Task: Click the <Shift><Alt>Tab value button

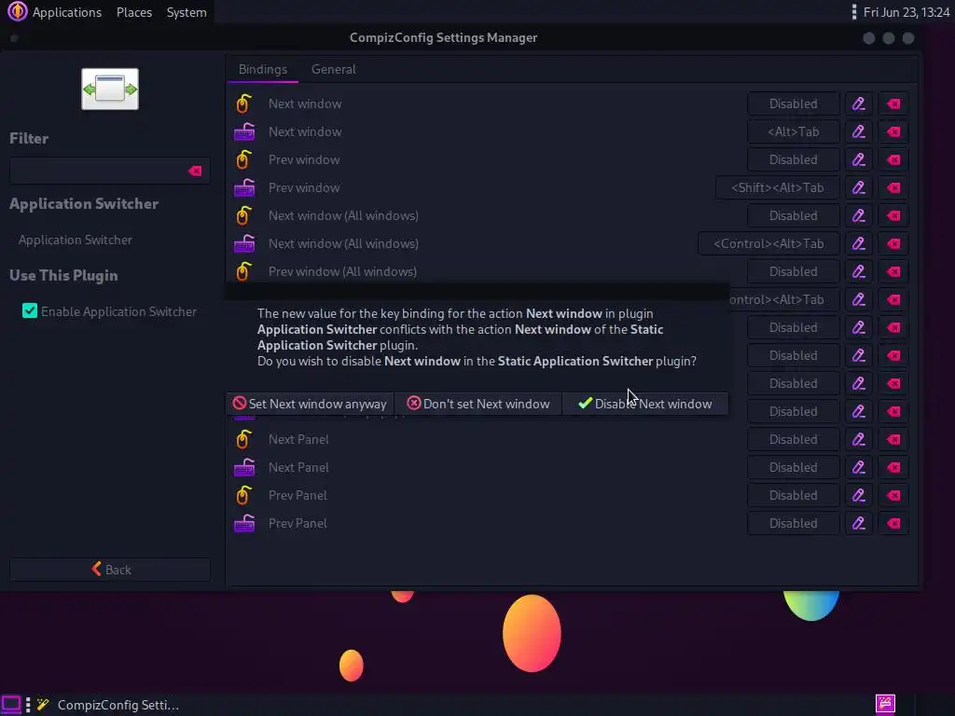Action: [777, 187]
